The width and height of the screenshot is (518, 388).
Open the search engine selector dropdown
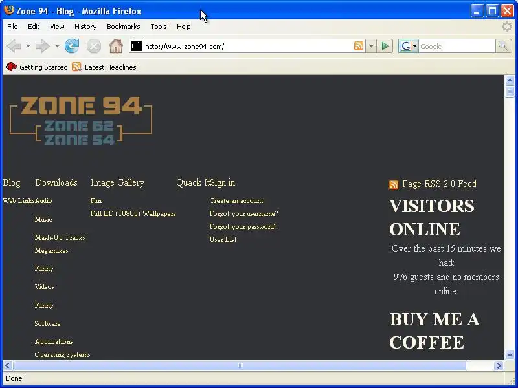click(409, 46)
